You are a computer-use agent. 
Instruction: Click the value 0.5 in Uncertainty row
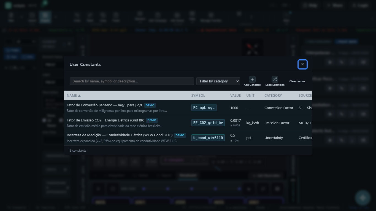pos(233,135)
